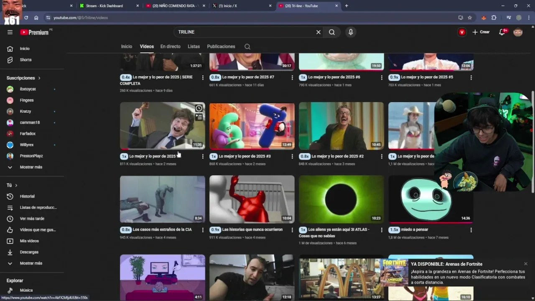535x301 pixels.
Task: Open options for Lo mejor 2025 #5
Action: 471,77
